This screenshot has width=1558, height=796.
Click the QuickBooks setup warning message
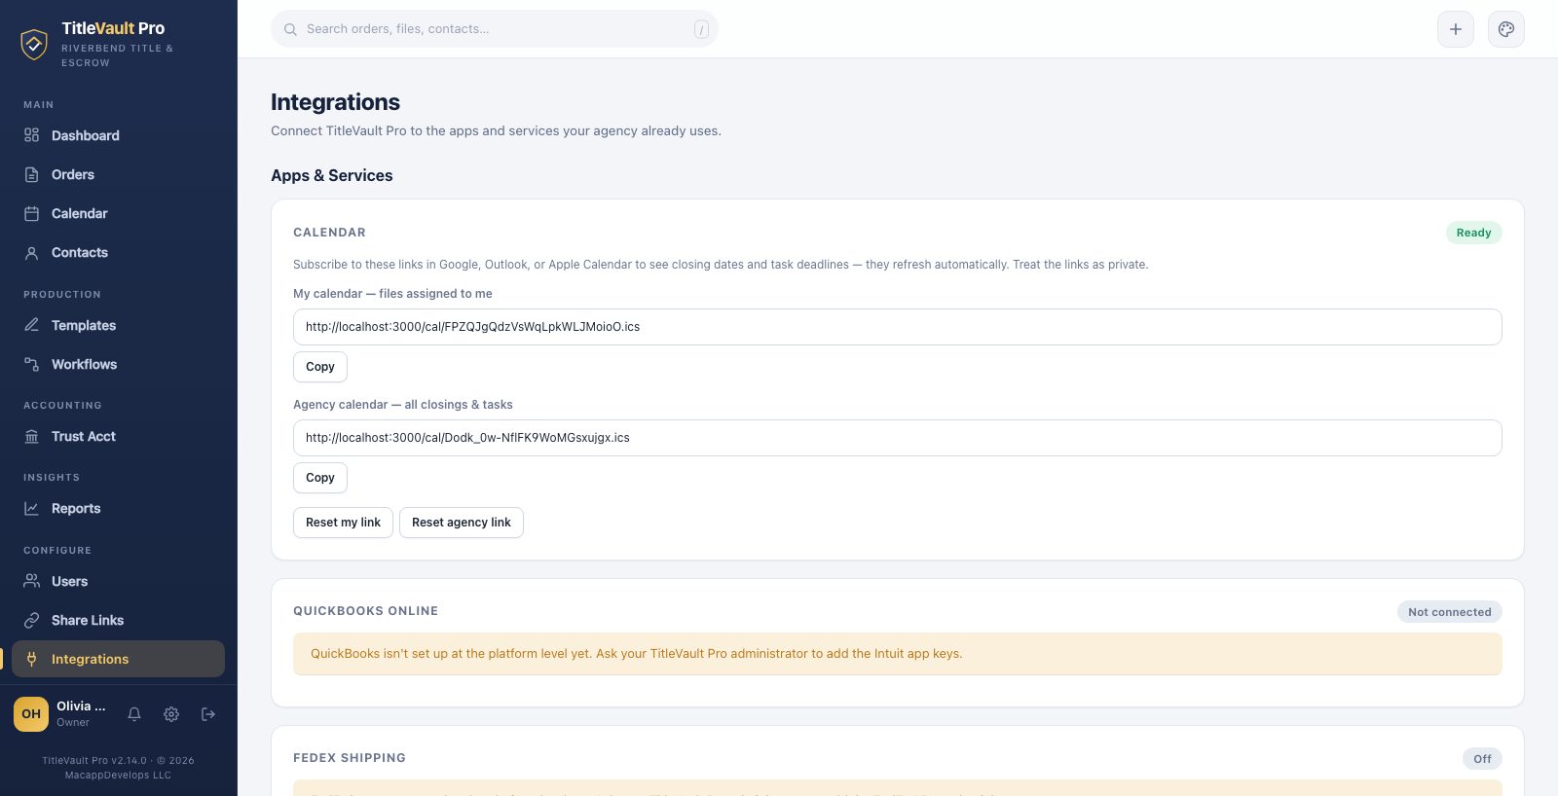[x=897, y=654]
